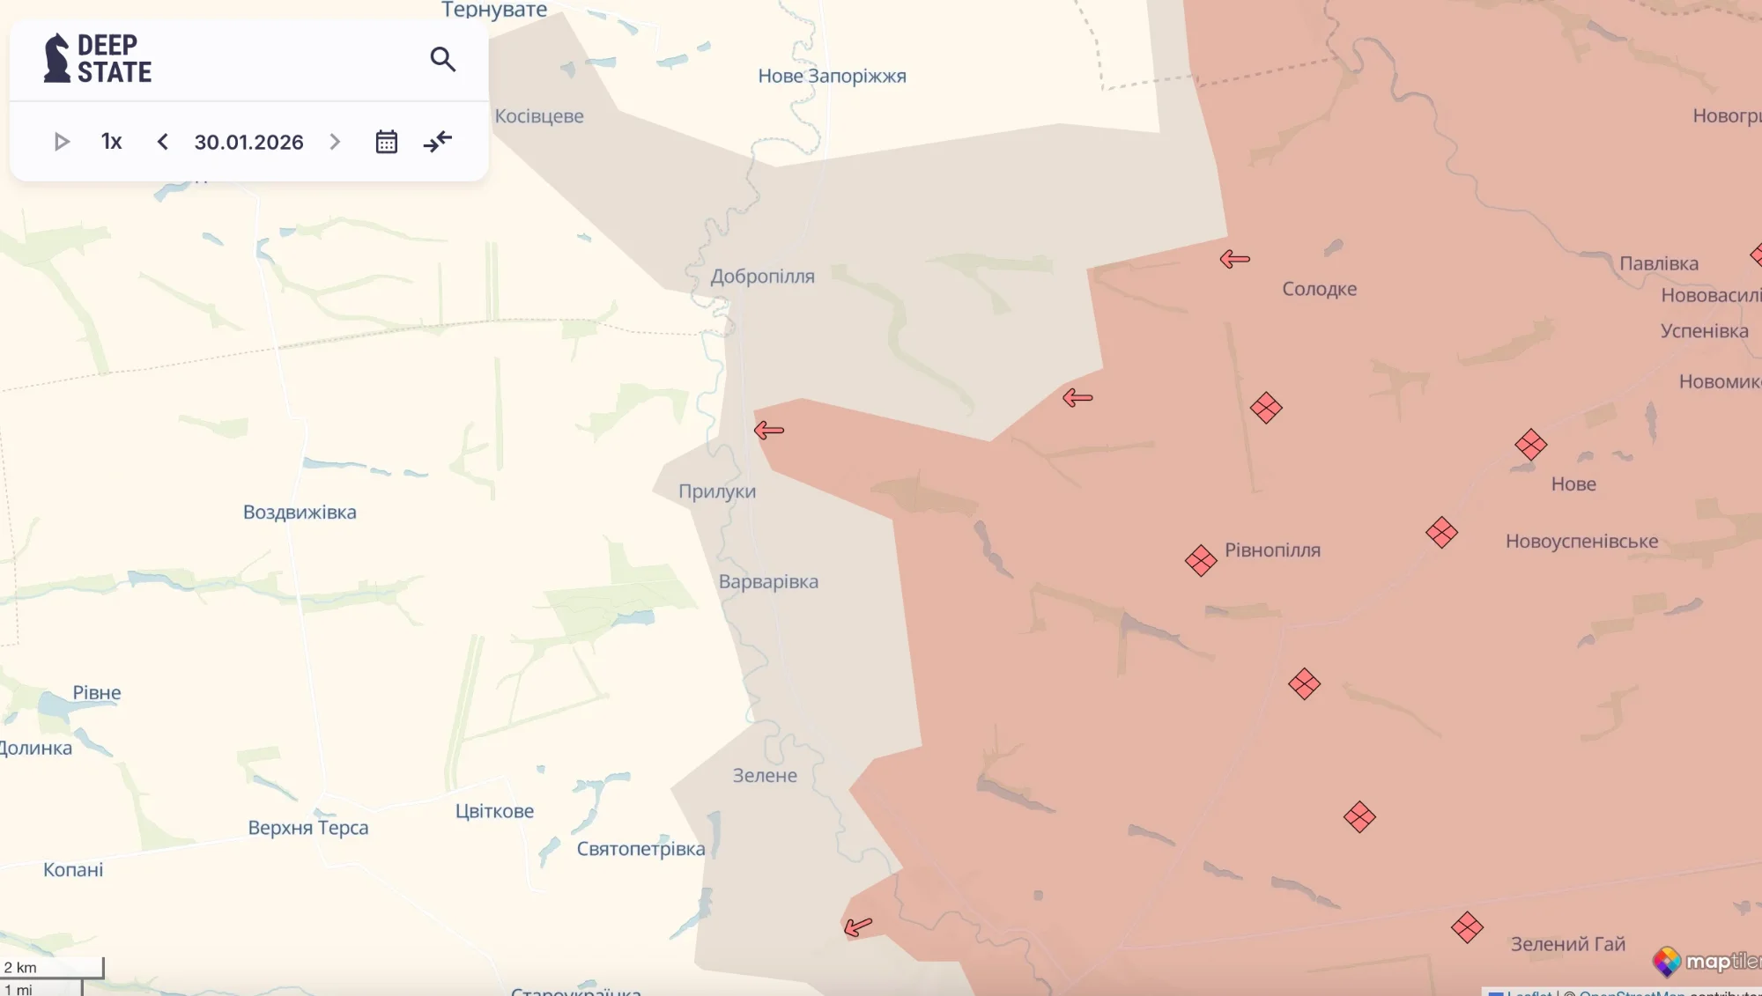
Task: Change the 1x playback speed
Action: point(111,142)
